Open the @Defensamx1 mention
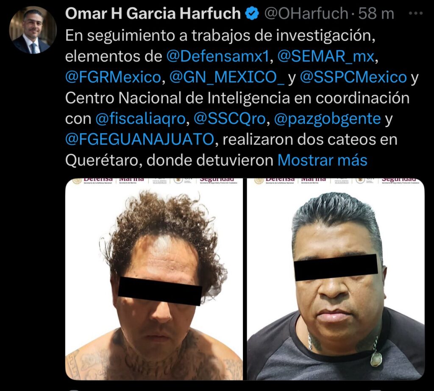The height and width of the screenshot is (391, 434). (x=218, y=56)
